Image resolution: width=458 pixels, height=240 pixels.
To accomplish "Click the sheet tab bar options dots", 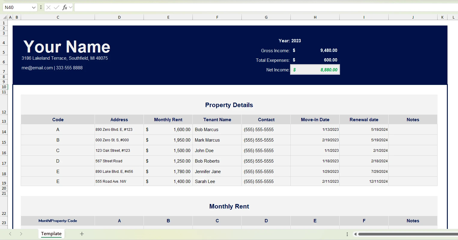I will pyautogui.click(x=347, y=234).
